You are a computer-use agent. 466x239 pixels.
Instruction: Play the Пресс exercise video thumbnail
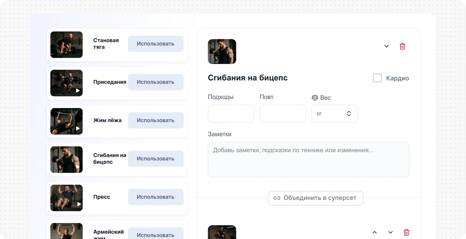click(67, 198)
